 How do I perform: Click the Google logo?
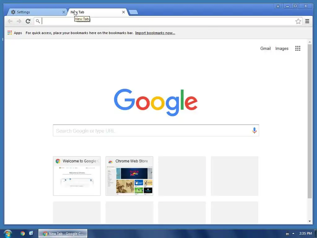click(x=156, y=102)
